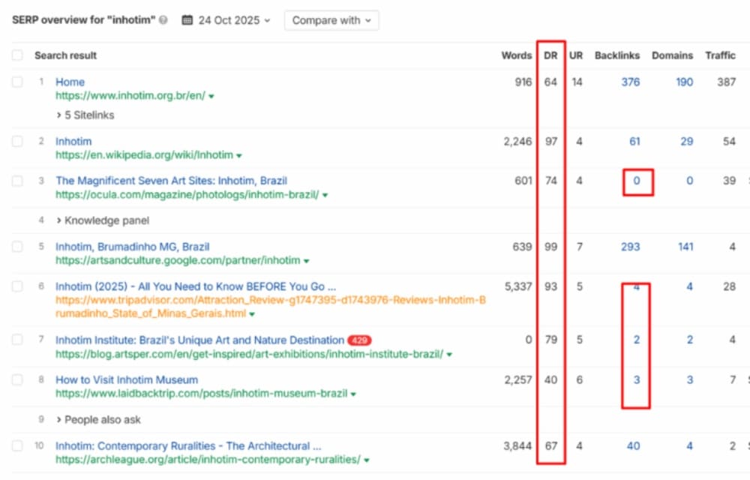Screen dimensions: 750x480
Task: Click the Traffic column header
Action: [720, 55]
